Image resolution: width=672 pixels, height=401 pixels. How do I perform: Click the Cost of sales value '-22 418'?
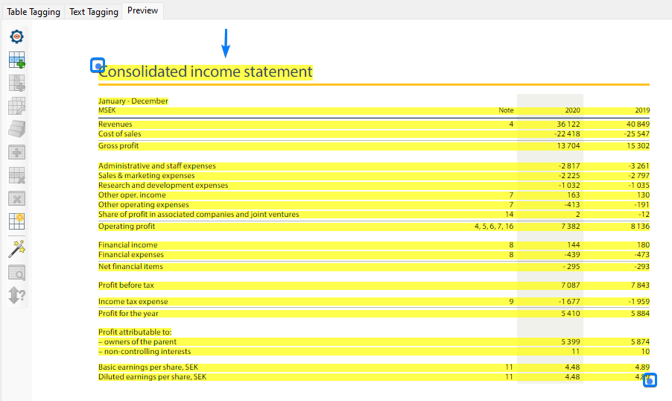[566, 134]
